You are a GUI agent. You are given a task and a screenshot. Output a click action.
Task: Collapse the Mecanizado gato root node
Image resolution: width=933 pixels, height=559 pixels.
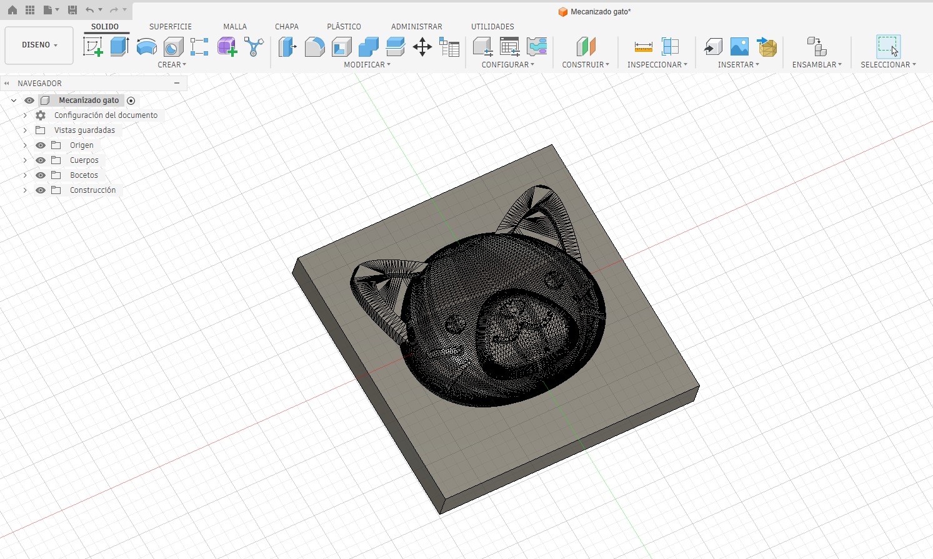click(14, 100)
